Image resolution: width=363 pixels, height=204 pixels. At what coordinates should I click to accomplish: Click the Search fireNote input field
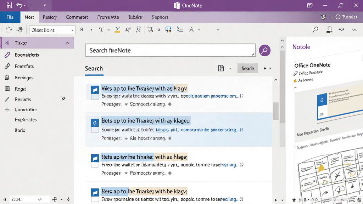click(x=171, y=50)
